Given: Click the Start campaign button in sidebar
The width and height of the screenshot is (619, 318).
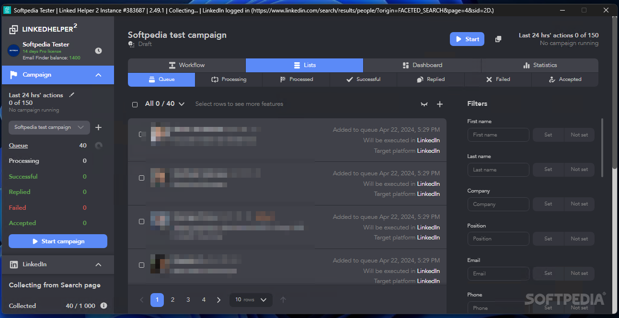Looking at the screenshot, I should [x=58, y=241].
